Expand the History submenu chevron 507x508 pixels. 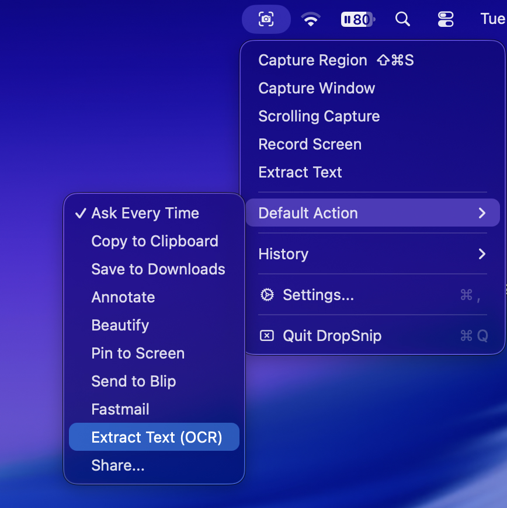click(482, 254)
